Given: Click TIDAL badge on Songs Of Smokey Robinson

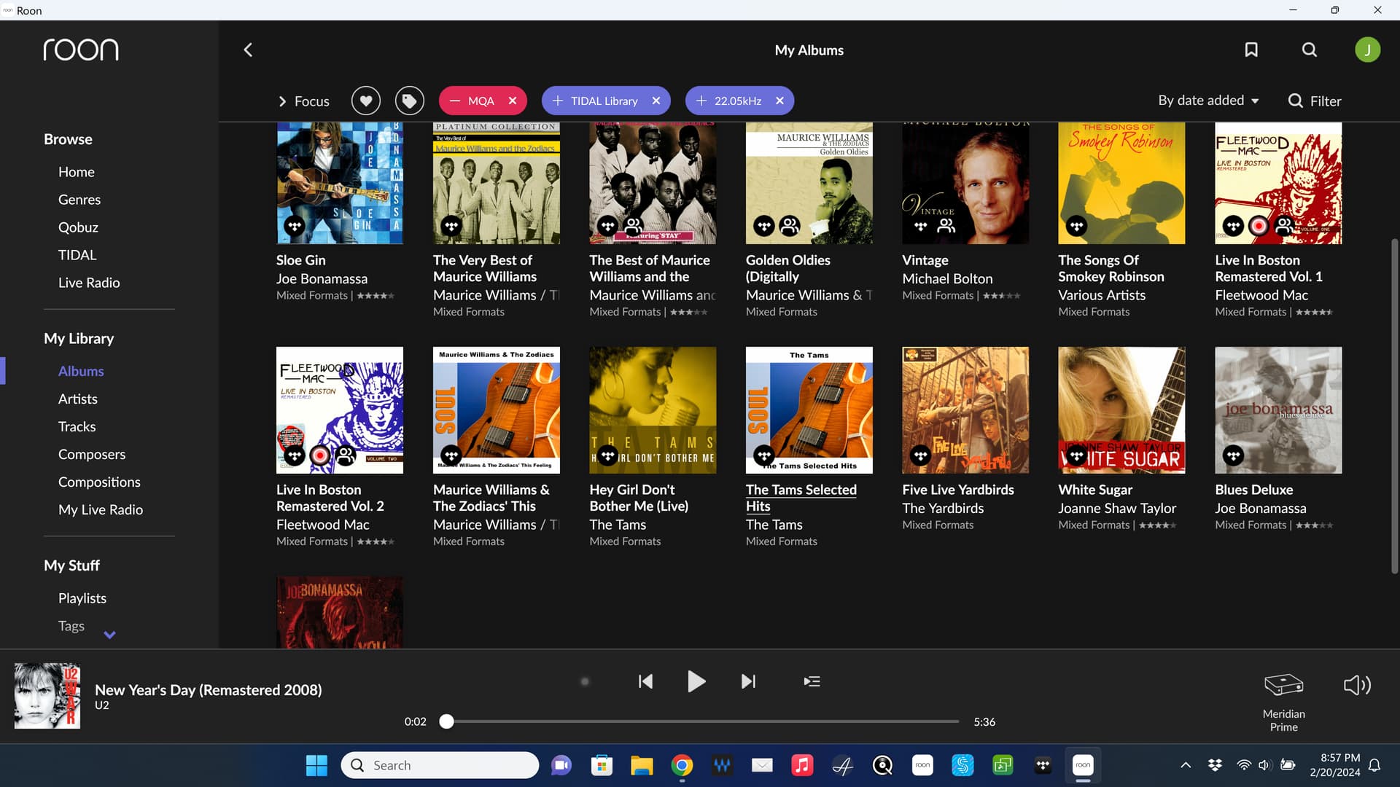Looking at the screenshot, I should 1076,227.
